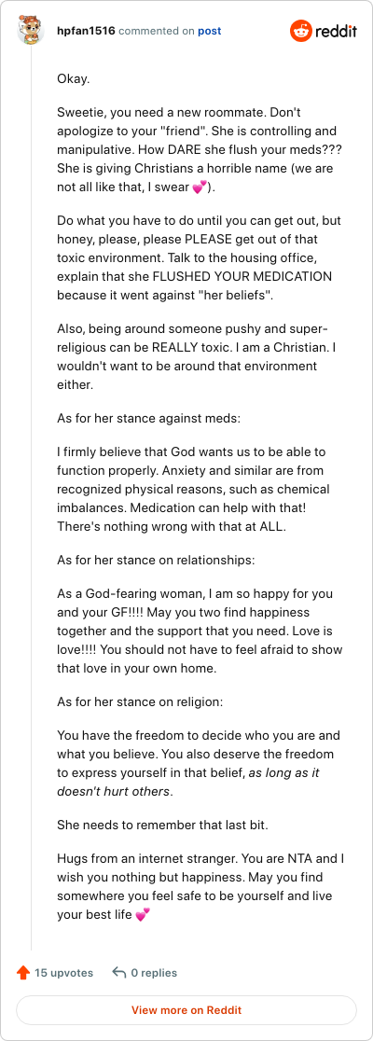Click the hearts emoji after "best life"

click(x=143, y=914)
